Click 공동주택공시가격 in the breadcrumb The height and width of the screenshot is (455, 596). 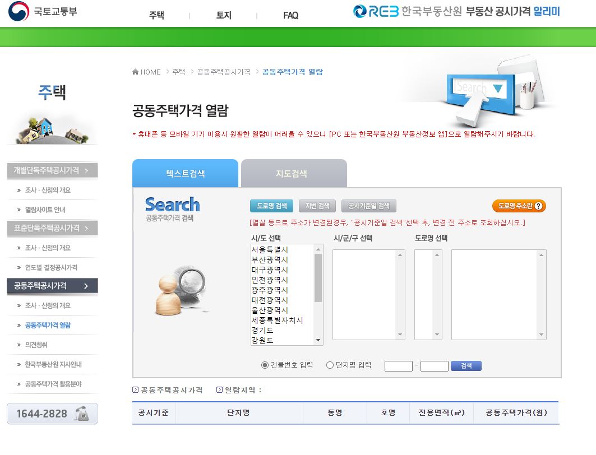(x=224, y=72)
